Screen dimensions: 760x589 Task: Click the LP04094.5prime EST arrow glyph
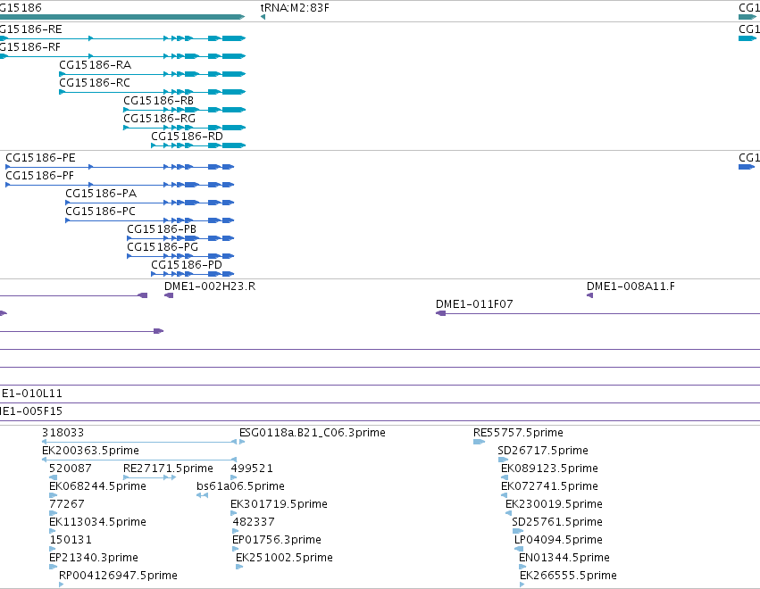(519, 549)
